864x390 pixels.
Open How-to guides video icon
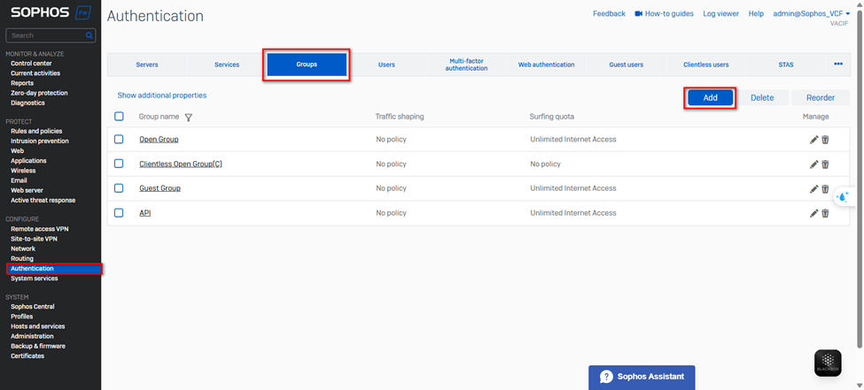pyautogui.click(x=638, y=14)
